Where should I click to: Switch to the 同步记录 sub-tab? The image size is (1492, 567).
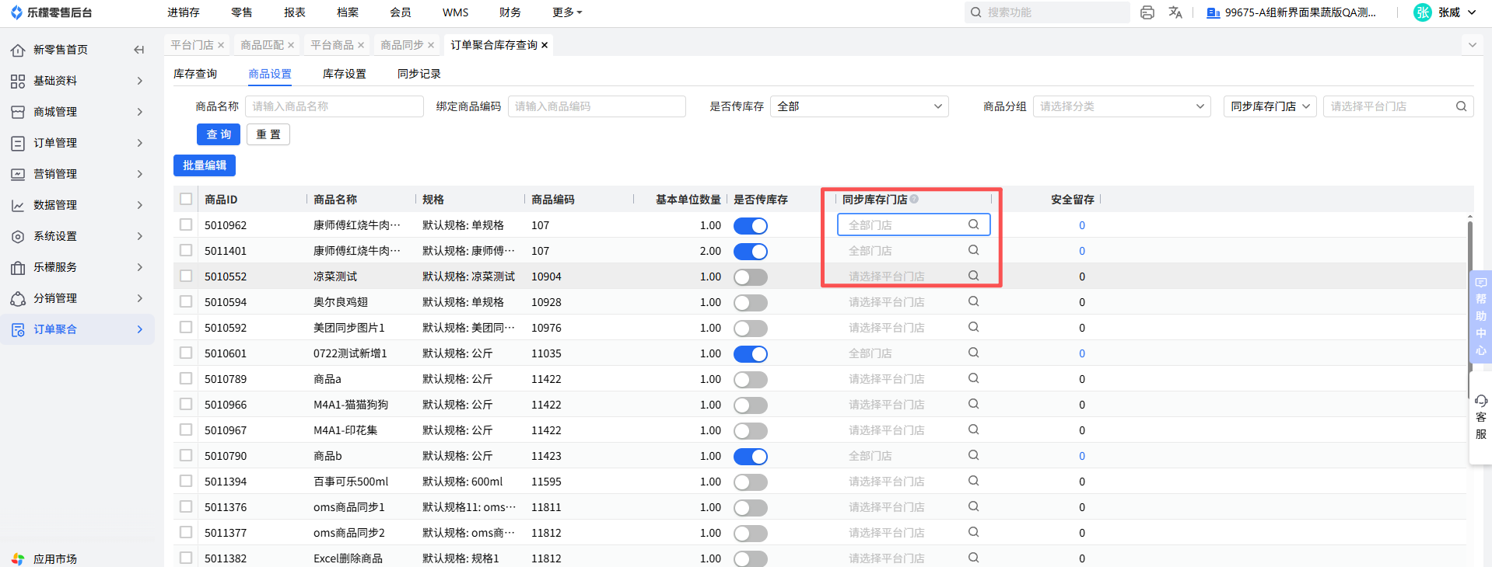(x=419, y=74)
